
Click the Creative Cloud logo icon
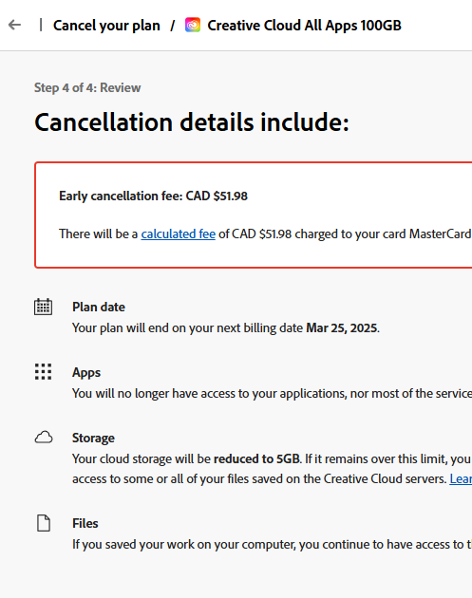tap(193, 26)
